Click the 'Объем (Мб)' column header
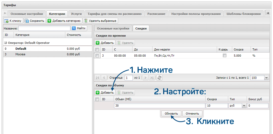Screen dimensions: 273x134 [x=159, y=99]
